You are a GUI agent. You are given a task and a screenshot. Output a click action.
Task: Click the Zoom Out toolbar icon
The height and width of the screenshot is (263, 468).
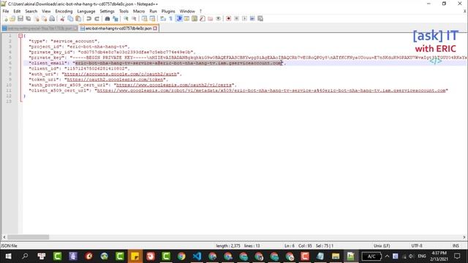coord(134,18)
